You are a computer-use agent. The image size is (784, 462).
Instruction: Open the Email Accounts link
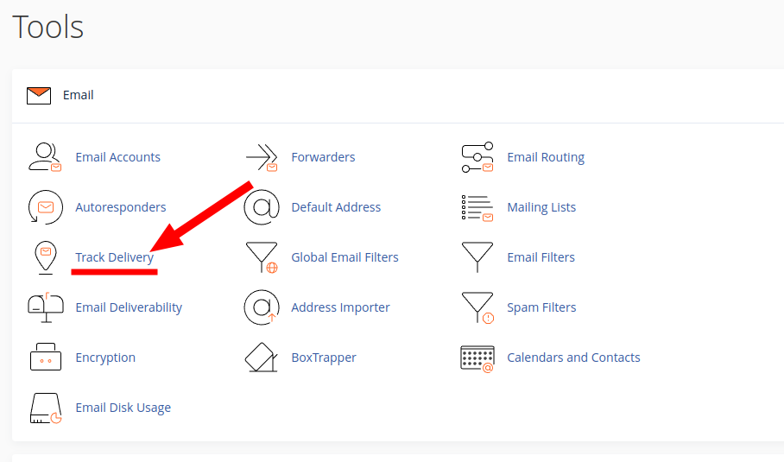click(x=118, y=157)
